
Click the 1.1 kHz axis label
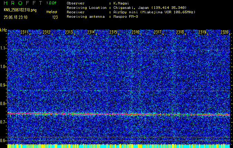click(3, 48)
